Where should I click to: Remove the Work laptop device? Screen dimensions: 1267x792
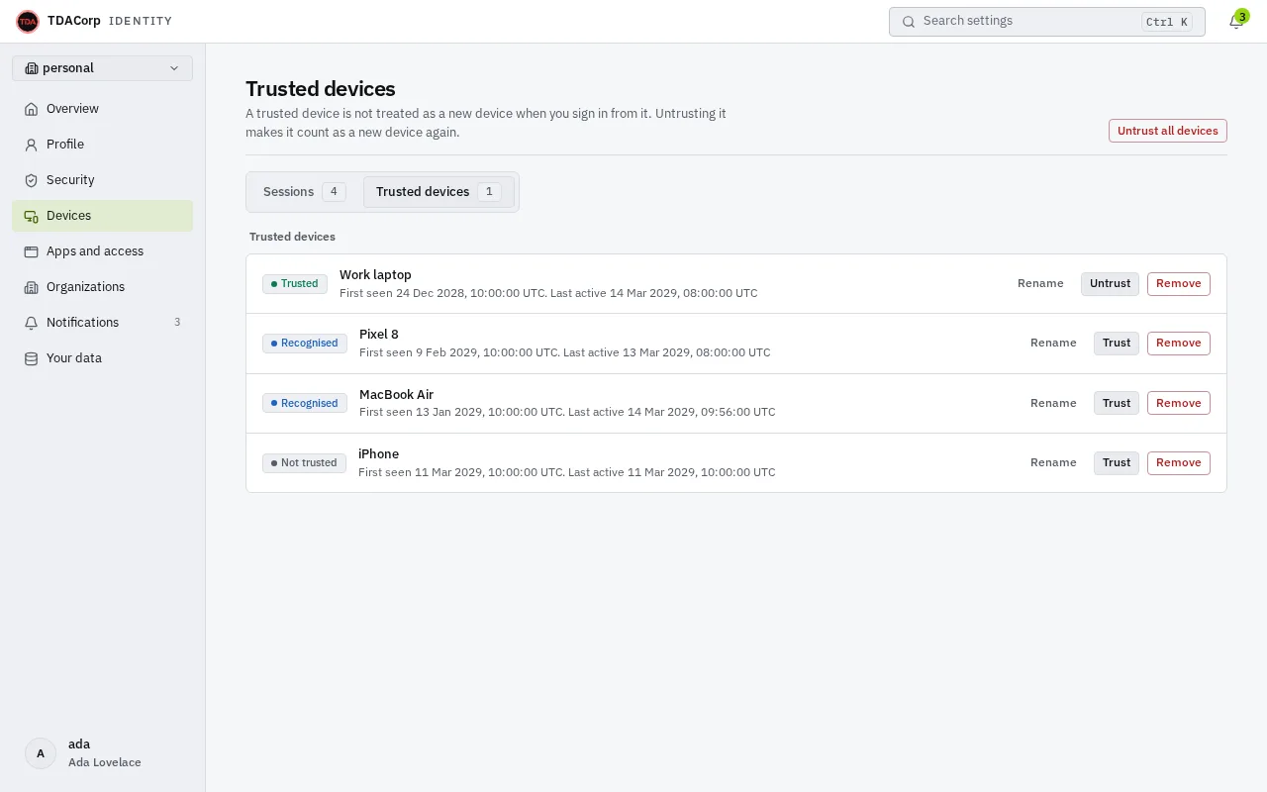coord(1179,284)
